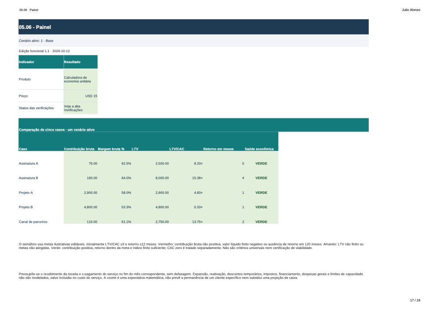This screenshot has width=439, height=310.
Task: Click Assinatura B's LTV value 8,000.00
Action: coord(162,178)
